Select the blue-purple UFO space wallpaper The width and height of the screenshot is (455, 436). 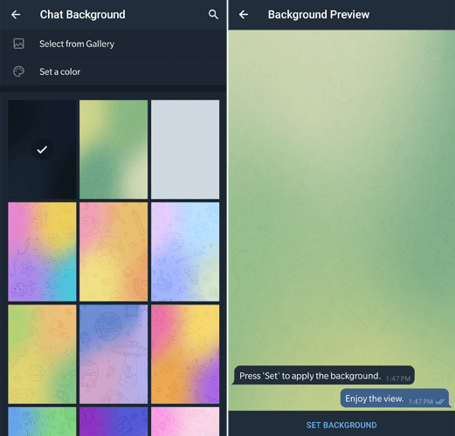114,354
